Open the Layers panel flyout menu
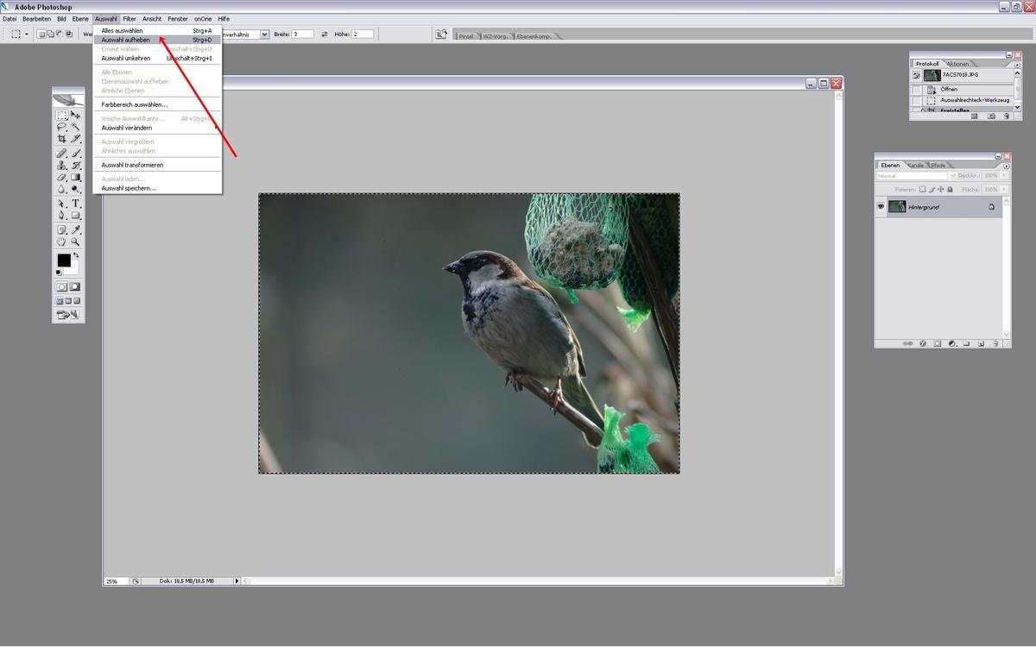The height and width of the screenshot is (647, 1036). (x=1007, y=165)
